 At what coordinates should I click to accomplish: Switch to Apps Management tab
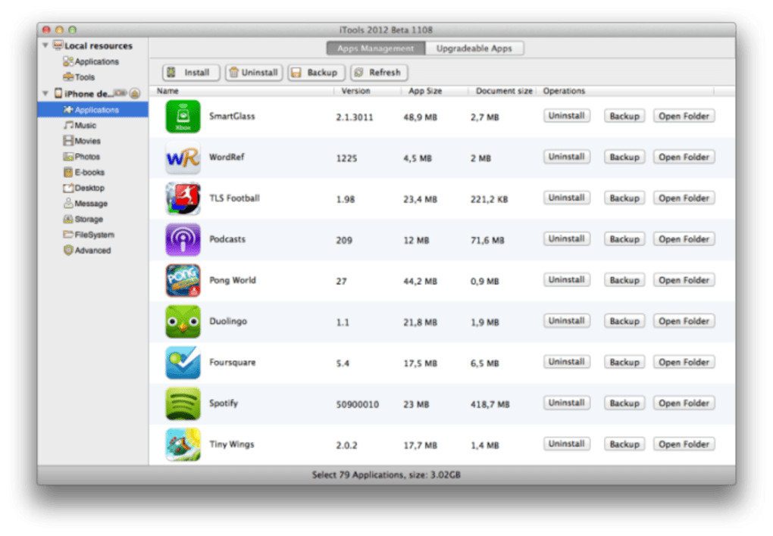(376, 48)
